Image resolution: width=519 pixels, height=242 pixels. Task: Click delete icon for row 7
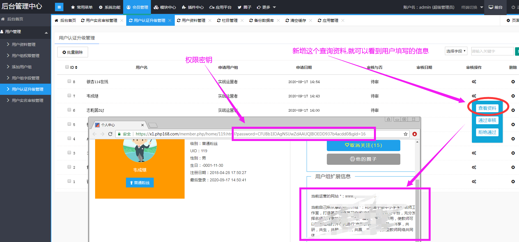[513, 96]
